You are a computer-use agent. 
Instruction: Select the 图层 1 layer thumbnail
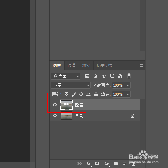67,104
